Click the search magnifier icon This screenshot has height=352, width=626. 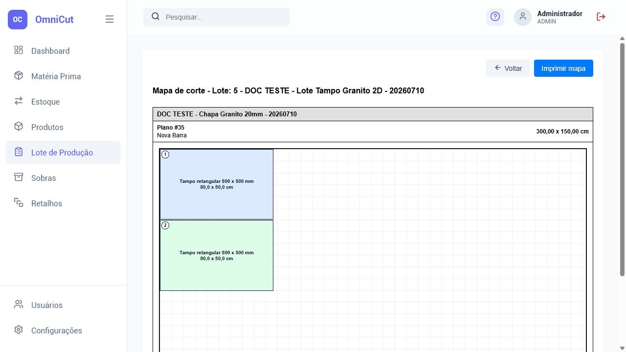pos(156,17)
